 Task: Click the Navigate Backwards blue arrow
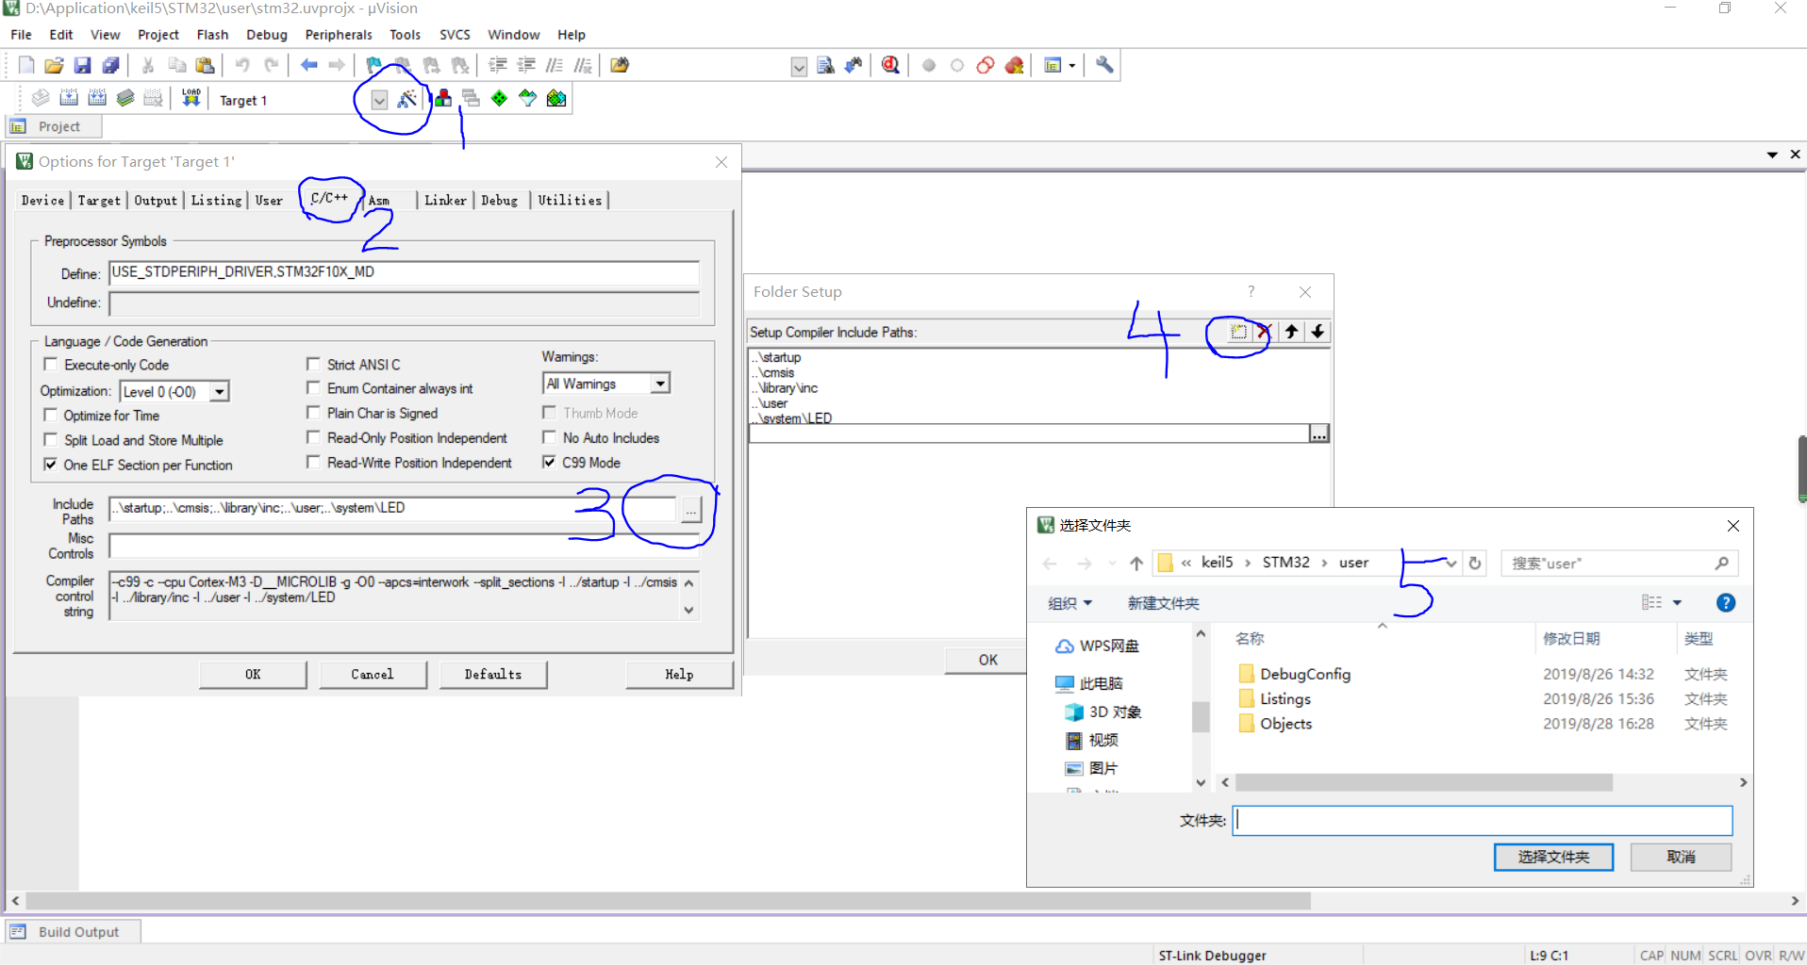pyautogui.click(x=308, y=65)
